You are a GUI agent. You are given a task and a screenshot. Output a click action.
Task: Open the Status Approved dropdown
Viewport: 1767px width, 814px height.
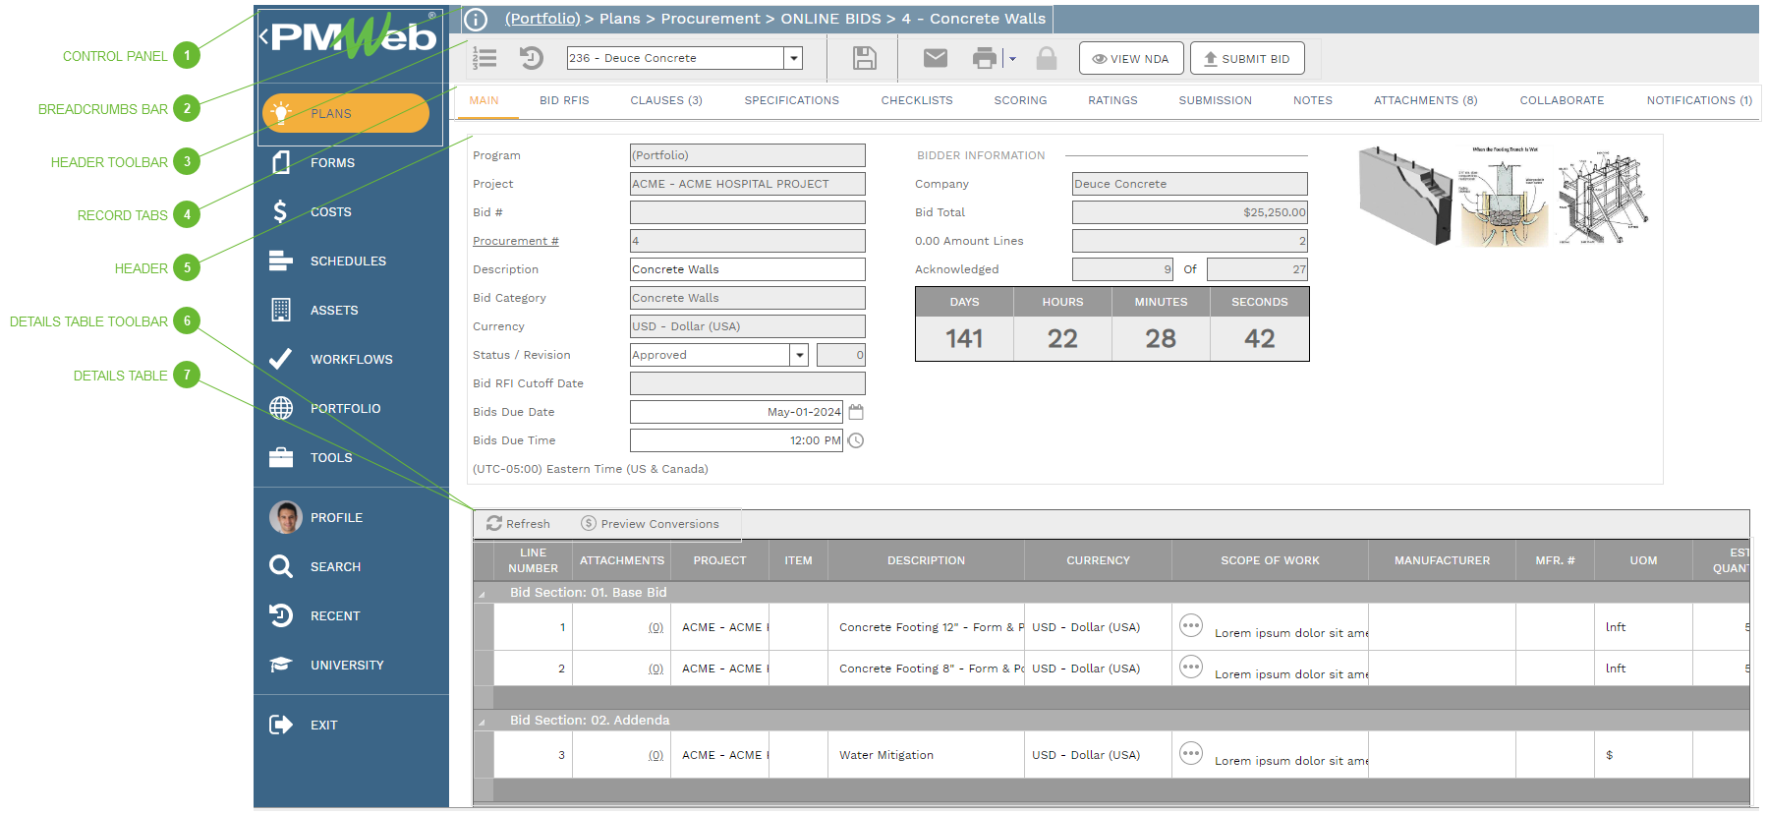799,355
